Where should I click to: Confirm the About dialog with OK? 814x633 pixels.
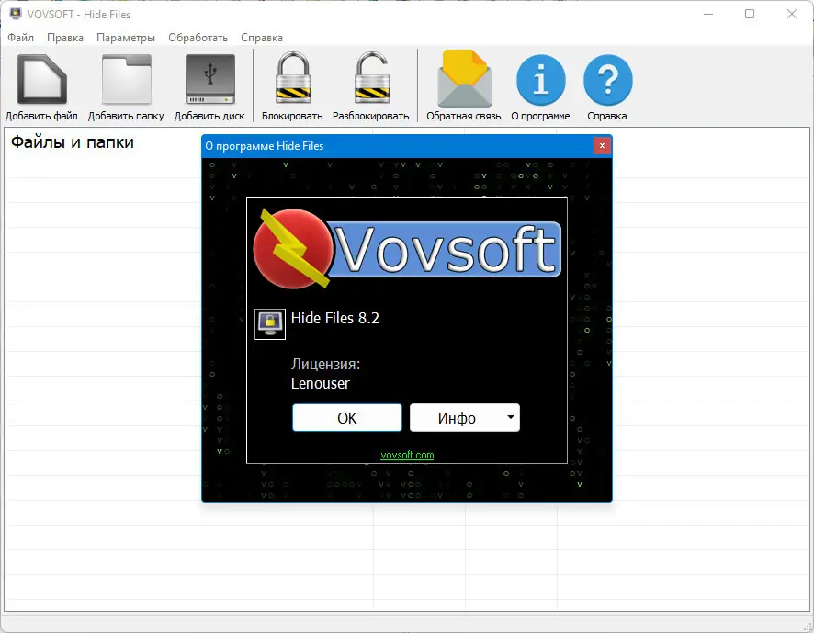(x=346, y=418)
